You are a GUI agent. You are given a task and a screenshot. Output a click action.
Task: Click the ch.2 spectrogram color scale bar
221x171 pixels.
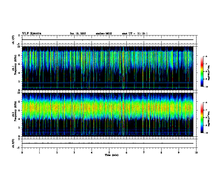click(x=202, y=118)
